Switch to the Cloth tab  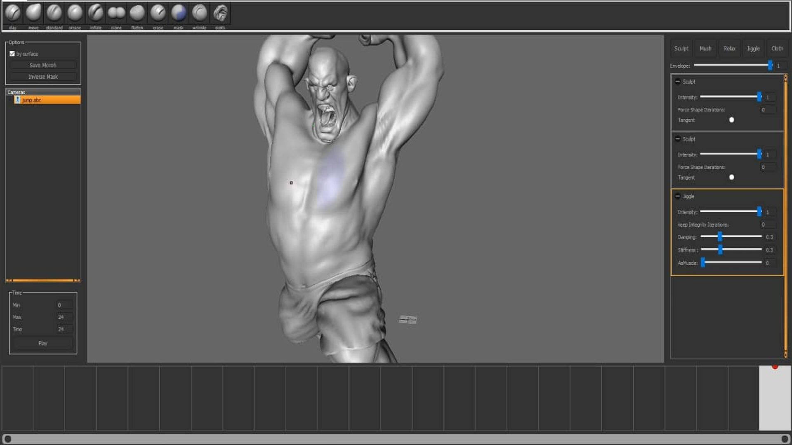pyautogui.click(x=777, y=49)
